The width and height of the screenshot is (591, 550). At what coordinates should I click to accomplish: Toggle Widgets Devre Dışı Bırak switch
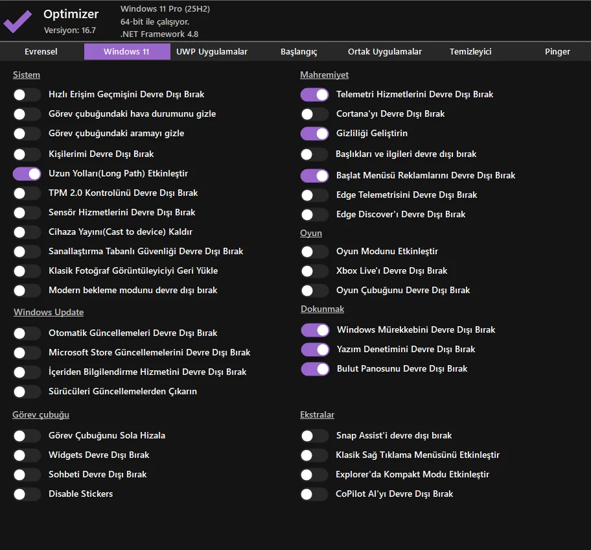point(27,455)
